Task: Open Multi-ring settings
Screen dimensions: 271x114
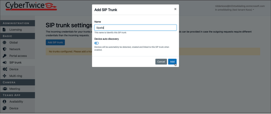Action: click(18, 76)
